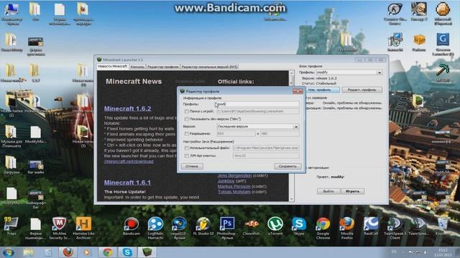The width and height of the screenshot is (460, 258).
Task: Click news panel scrollbar down arrow
Action: (291, 199)
